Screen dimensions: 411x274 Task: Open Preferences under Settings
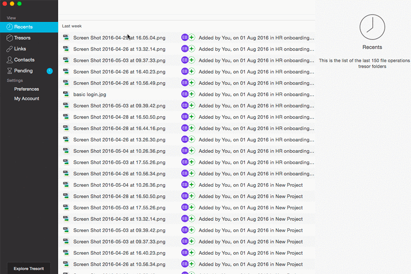27,89
